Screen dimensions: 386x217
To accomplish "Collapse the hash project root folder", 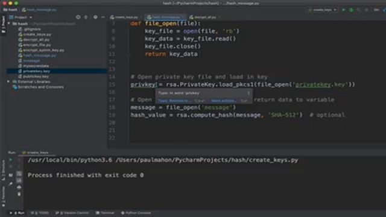I will coord(9,24).
